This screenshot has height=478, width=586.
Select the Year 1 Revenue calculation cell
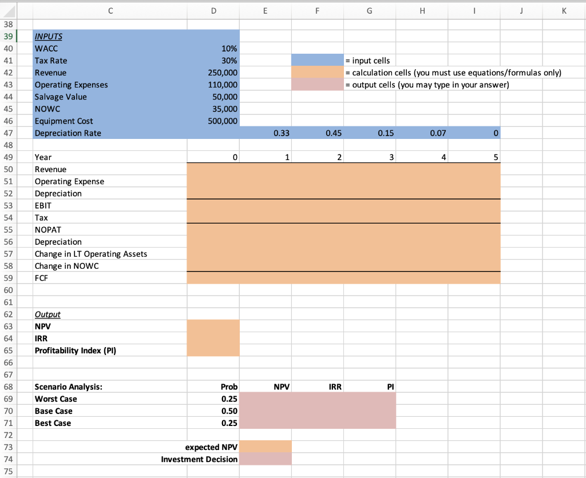266,169
